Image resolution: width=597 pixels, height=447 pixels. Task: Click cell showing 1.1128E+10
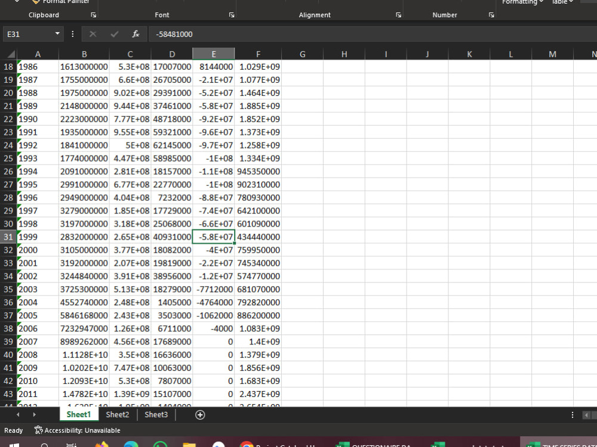click(x=84, y=355)
